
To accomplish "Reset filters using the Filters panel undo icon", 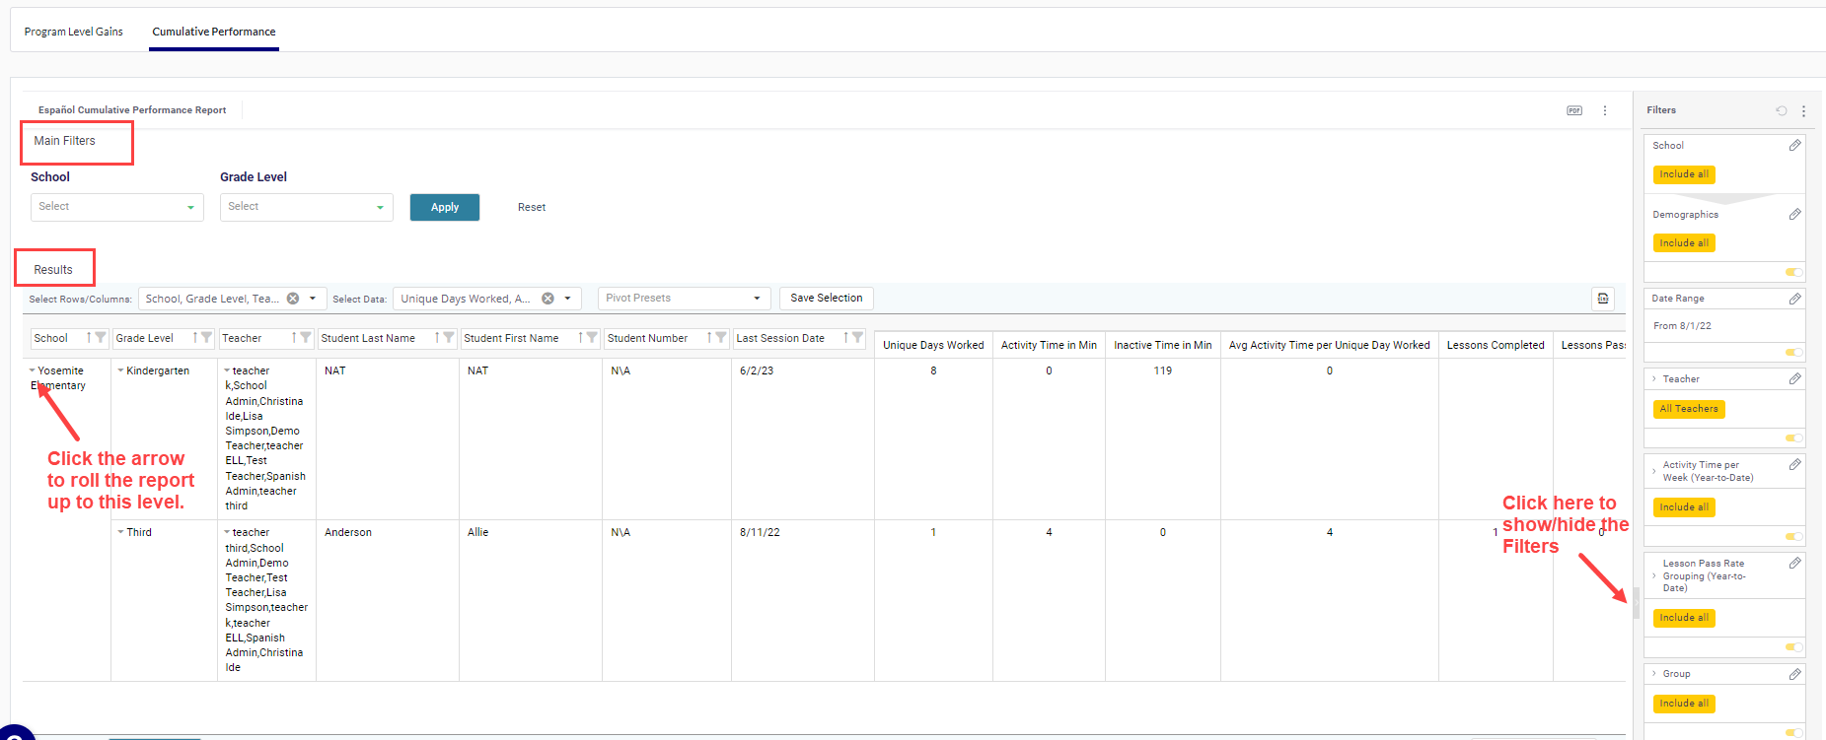I will (1781, 110).
